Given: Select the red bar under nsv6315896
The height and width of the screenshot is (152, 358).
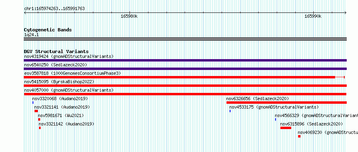Looking at the screenshot, I should [286, 128].
